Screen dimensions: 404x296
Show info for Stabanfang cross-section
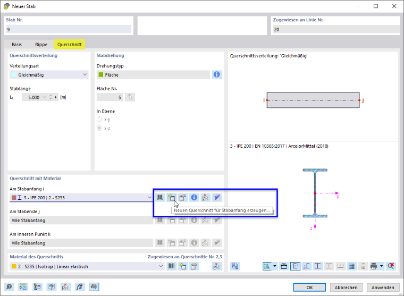click(194, 198)
